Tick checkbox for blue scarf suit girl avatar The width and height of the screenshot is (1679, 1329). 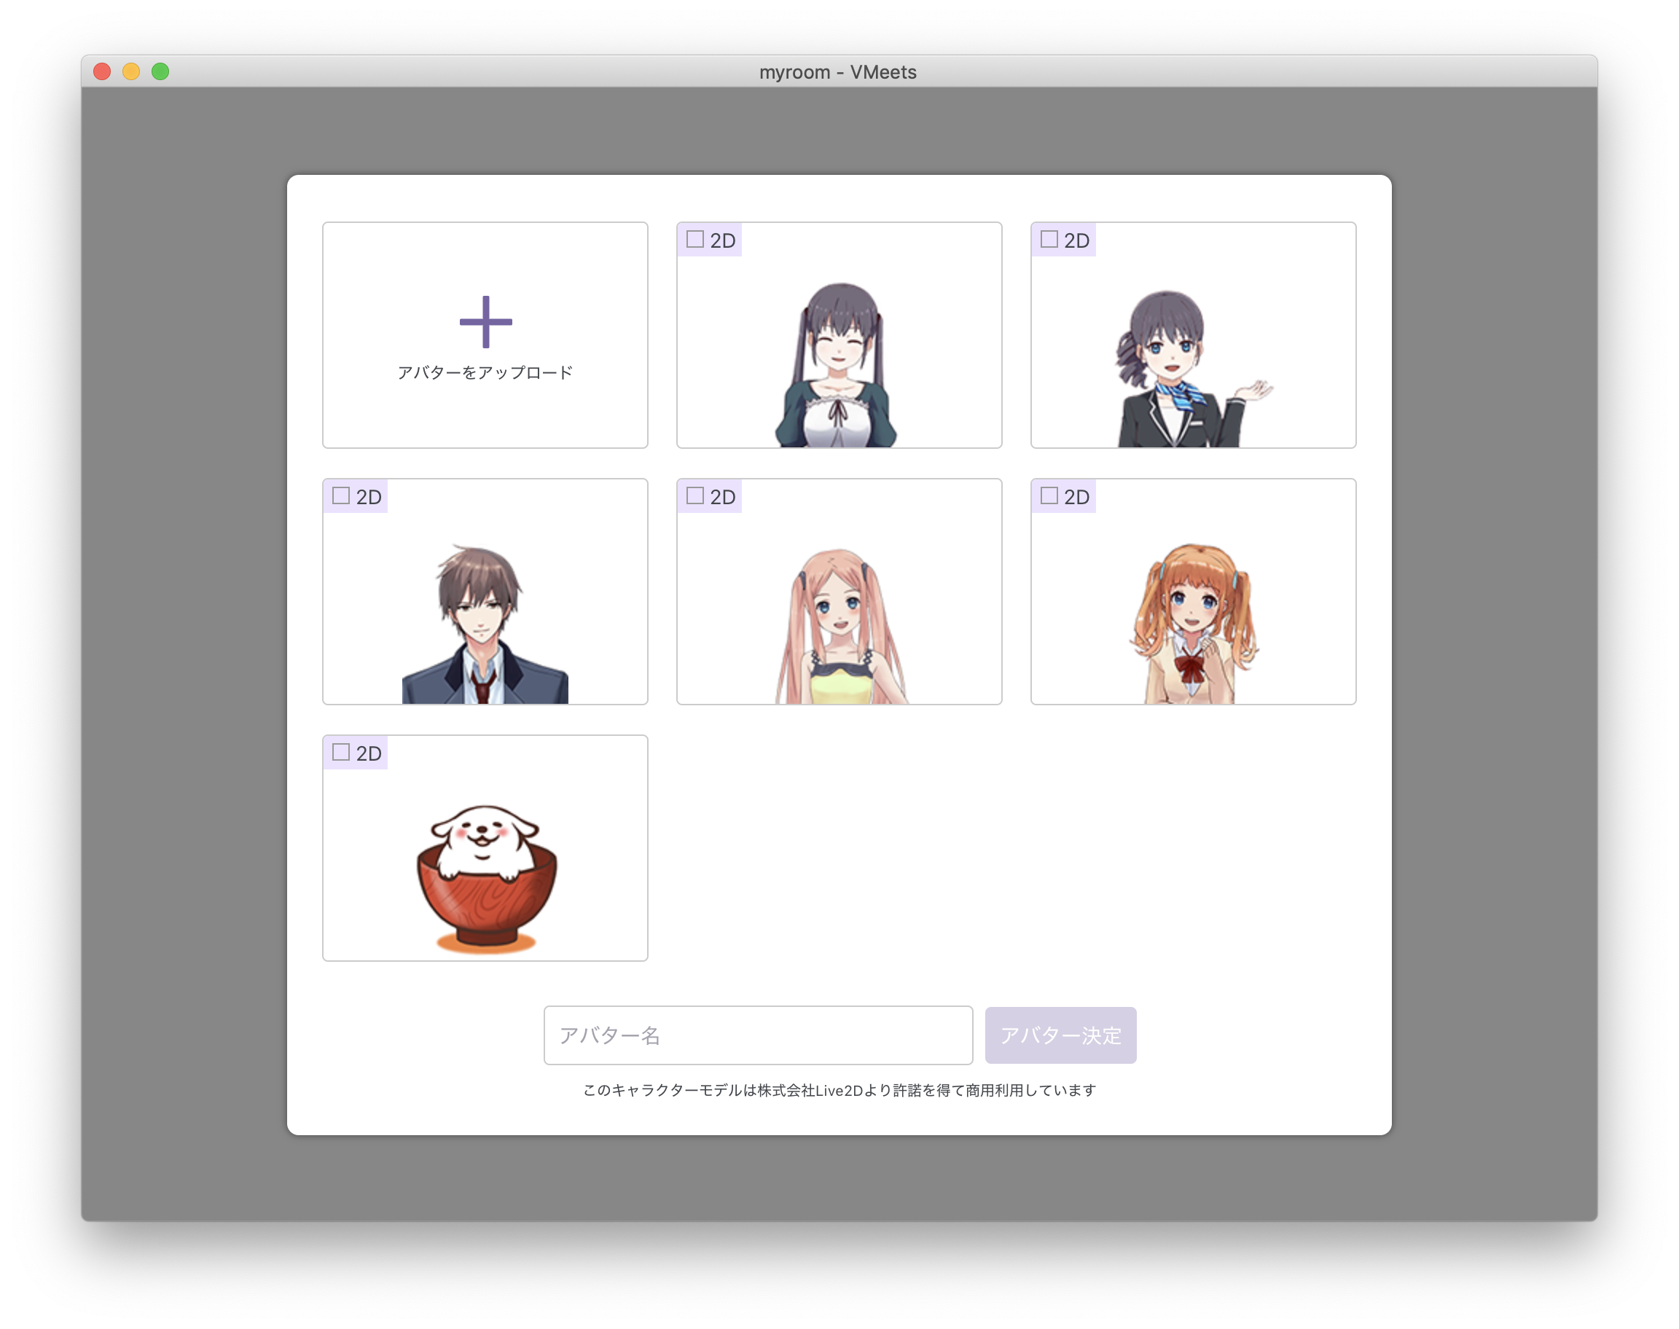coord(1049,239)
